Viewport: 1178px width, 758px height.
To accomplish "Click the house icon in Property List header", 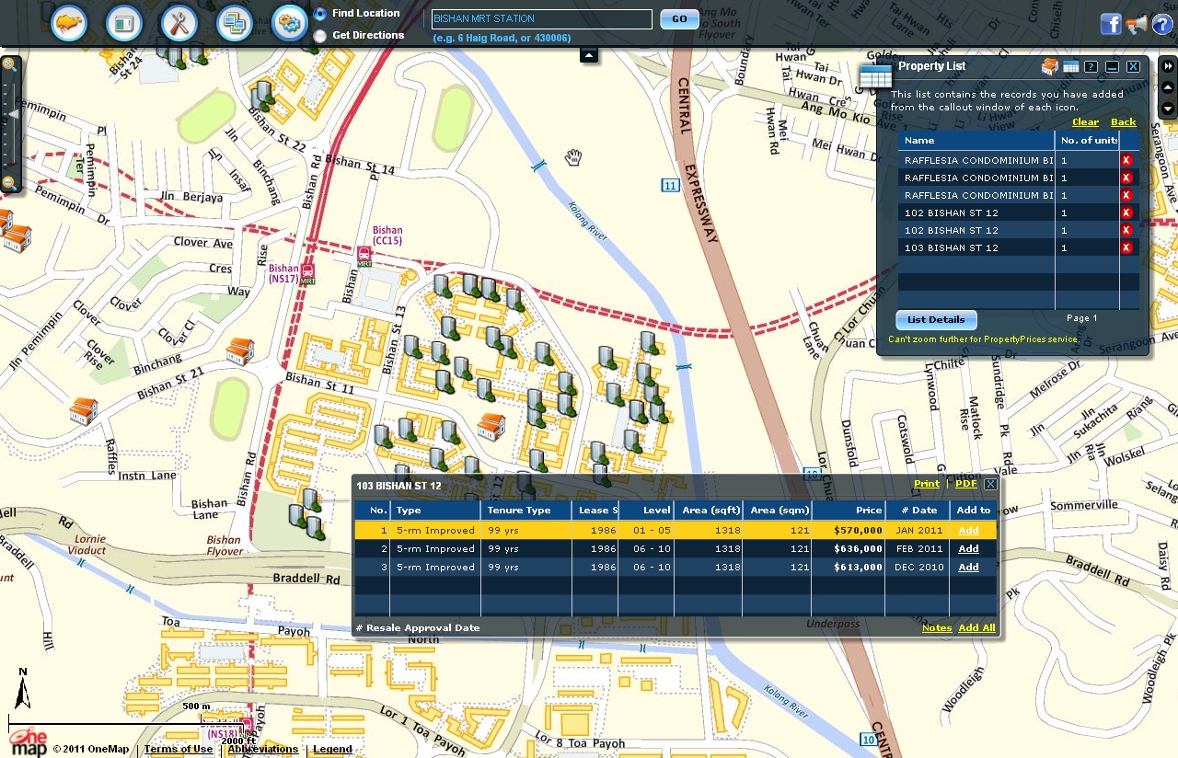I will [x=1050, y=66].
